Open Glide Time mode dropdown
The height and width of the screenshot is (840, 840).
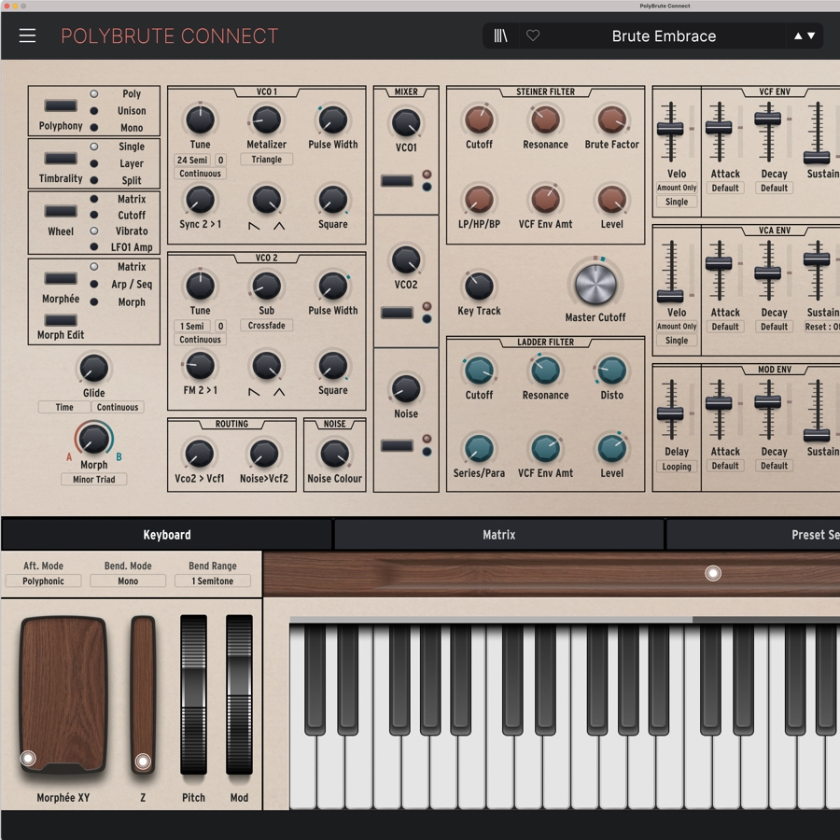[64, 407]
